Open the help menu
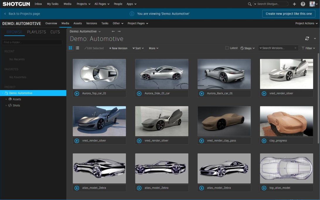This screenshot has height=200, width=320. tap(303, 4)
